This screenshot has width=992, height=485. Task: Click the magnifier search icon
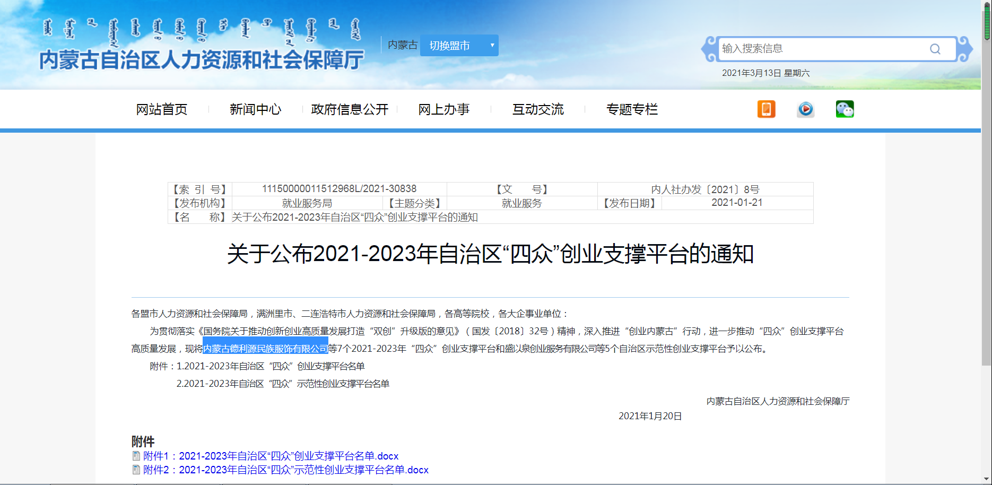click(935, 48)
